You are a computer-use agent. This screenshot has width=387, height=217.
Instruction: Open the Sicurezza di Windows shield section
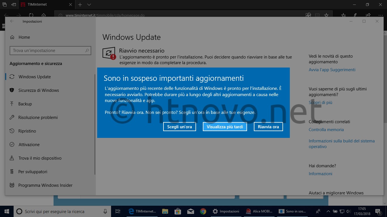tap(38, 90)
